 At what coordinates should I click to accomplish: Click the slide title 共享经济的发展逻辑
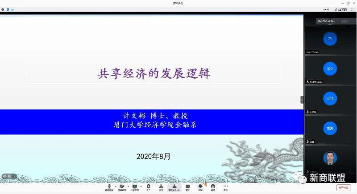[x=154, y=73]
